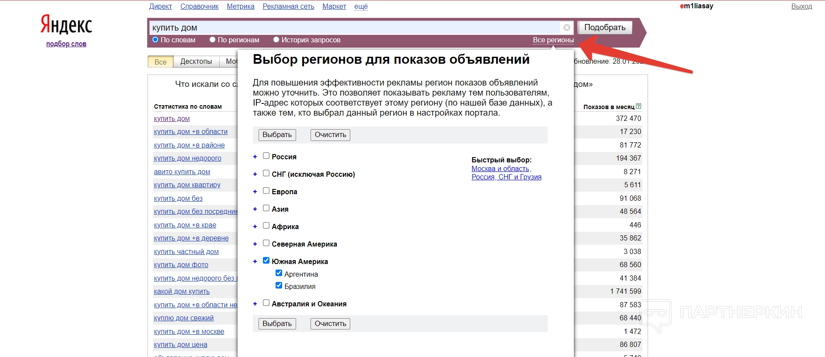Enable the Северная Америка checkbox
This screenshot has height=357, width=825.
266,243
